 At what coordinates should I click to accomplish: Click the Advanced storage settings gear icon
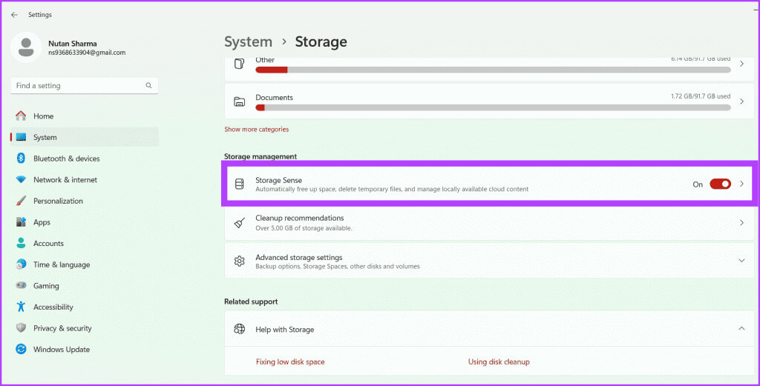click(x=240, y=262)
